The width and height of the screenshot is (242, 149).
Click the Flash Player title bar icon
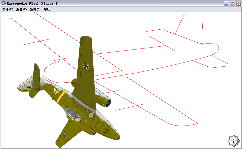pyautogui.click(x=4, y=3)
